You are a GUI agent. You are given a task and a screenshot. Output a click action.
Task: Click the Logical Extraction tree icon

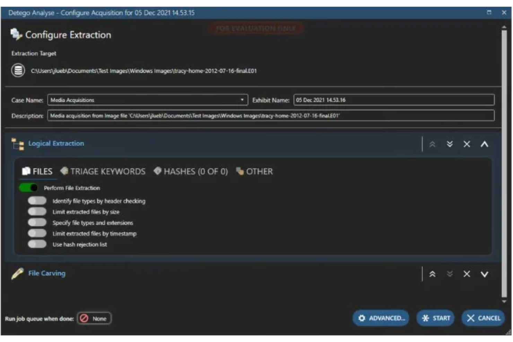17,144
